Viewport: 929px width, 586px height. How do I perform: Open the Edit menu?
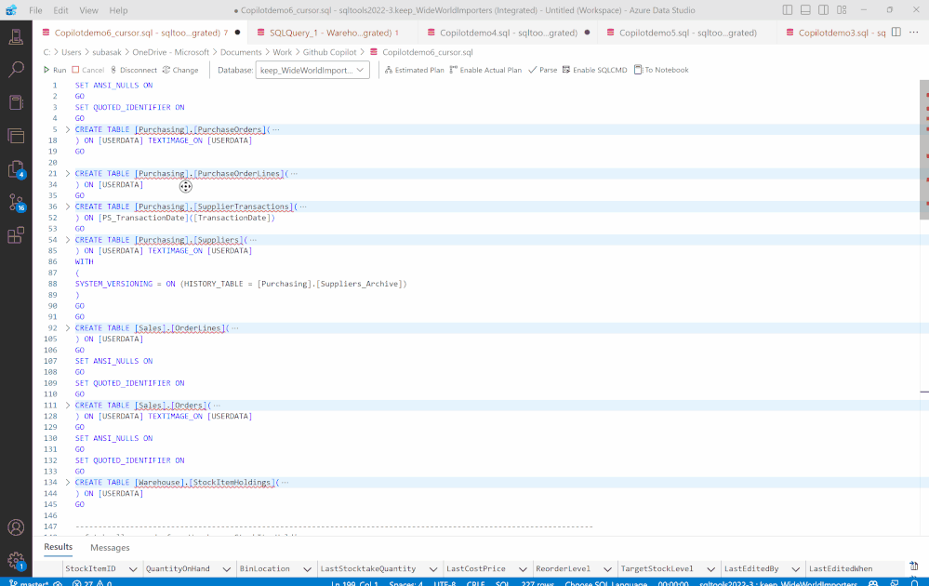pos(60,10)
